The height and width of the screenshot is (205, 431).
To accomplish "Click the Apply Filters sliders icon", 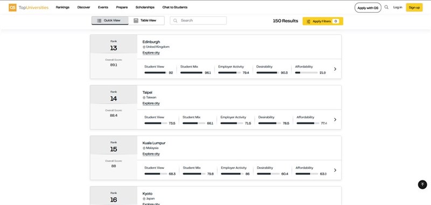I will [x=308, y=21].
